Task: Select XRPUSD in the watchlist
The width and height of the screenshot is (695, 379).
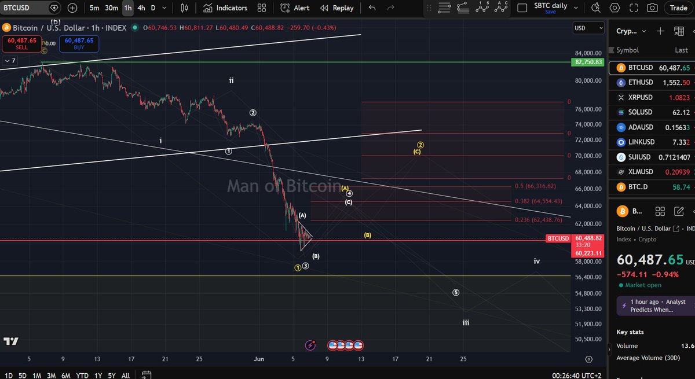Action: pyautogui.click(x=652, y=97)
